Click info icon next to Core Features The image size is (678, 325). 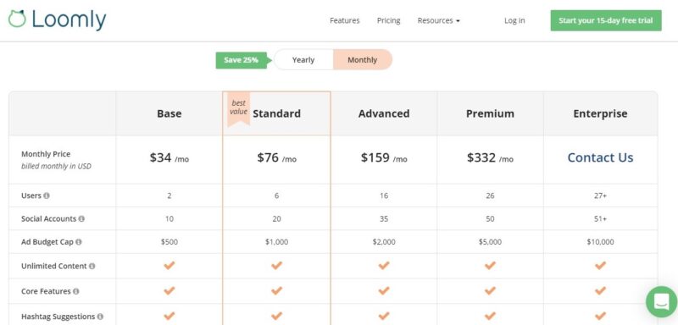[75, 291]
